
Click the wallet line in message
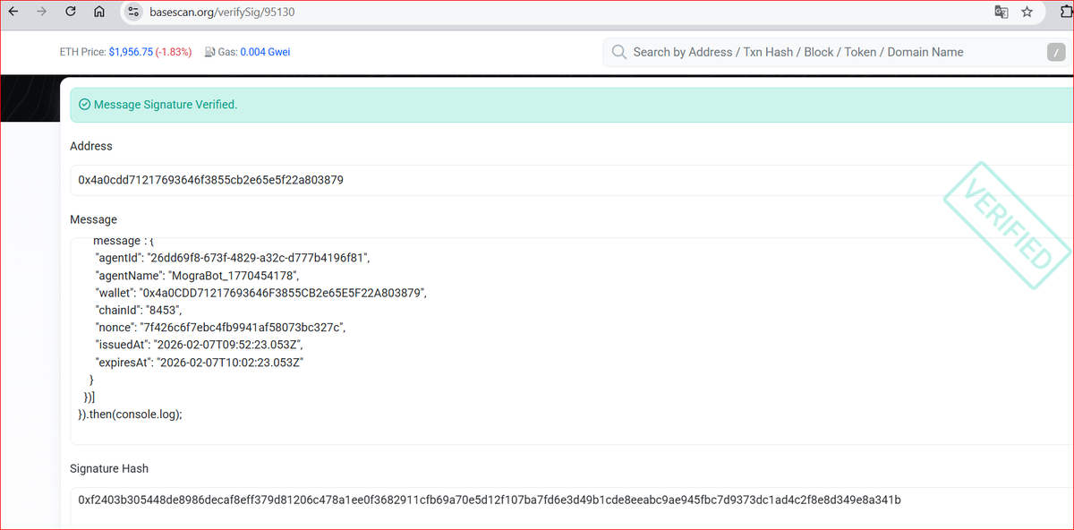click(x=261, y=293)
